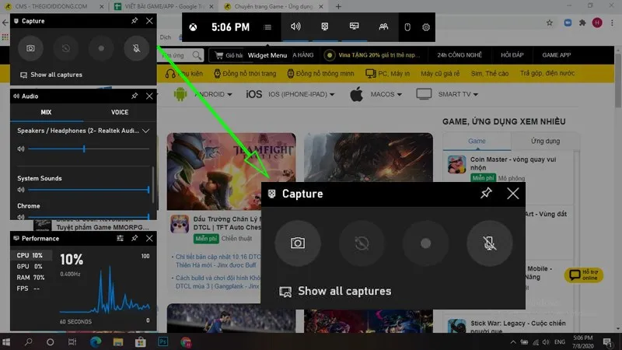Open File Explorer from taskbar
This screenshot has width=622, height=350.
tap(118, 341)
